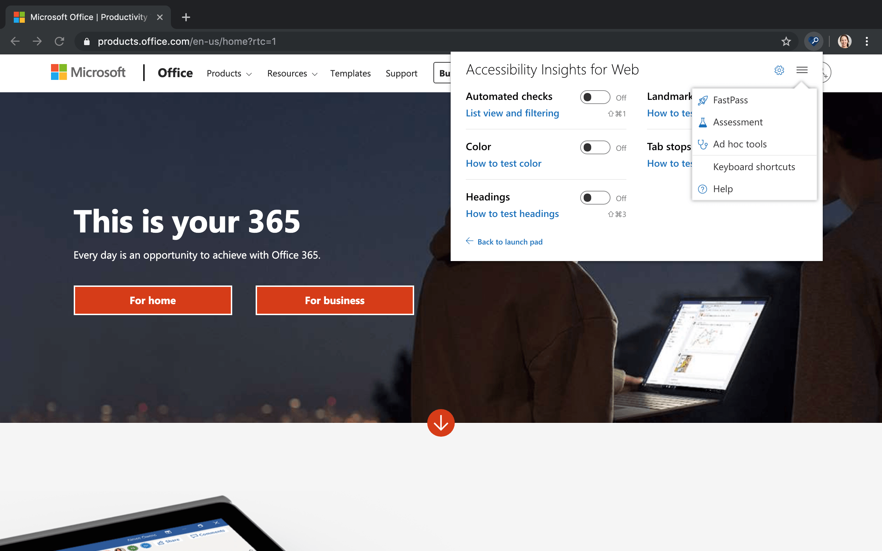882x551 pixels.
Task: Toggle the Color switch off
Action: point(594,147)
